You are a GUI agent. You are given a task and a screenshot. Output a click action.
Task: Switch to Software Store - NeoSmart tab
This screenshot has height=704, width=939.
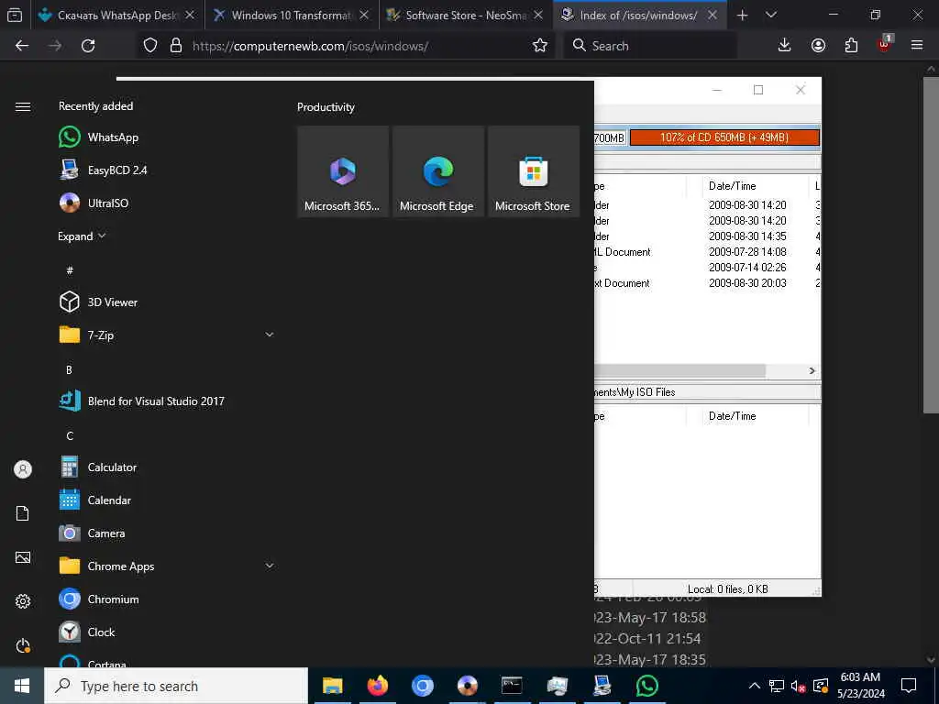point(466,16)
